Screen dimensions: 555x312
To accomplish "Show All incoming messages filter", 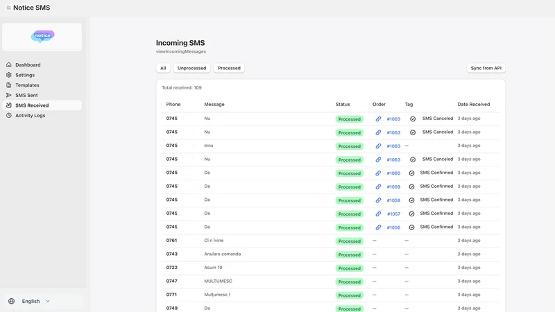I will click(163, 68).
